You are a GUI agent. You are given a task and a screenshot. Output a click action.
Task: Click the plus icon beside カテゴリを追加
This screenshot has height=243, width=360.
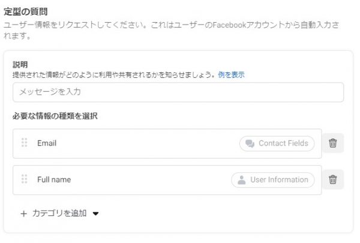coord(23,214)
